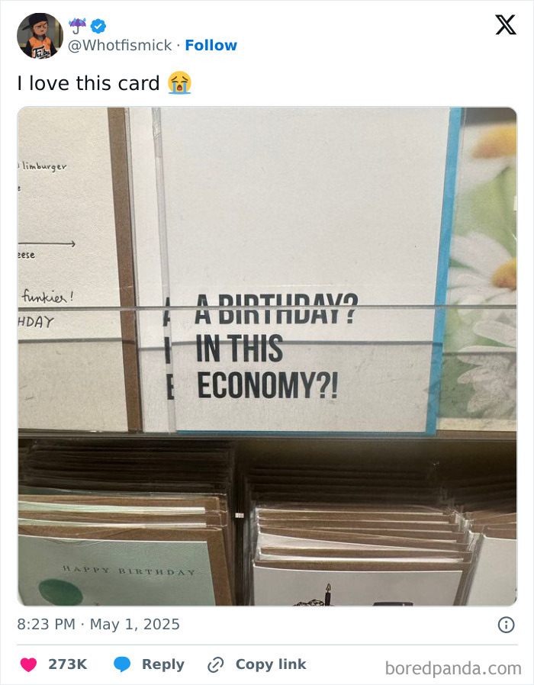Select the "I love this card" text
Screen dimensions: 534x685
tap(88, 83)
